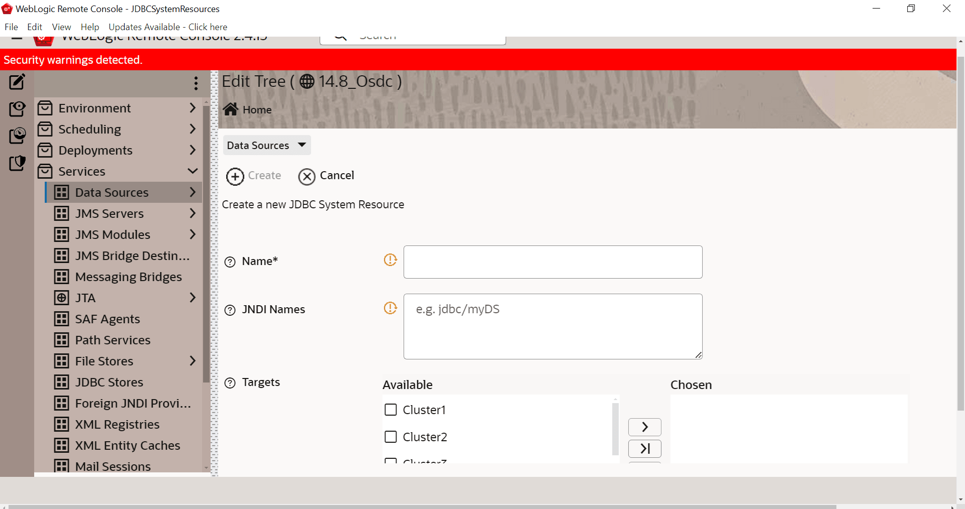Check the Cluster1 target checkbox
Viewport: 965px width, 509px height.
pos(391,410)
